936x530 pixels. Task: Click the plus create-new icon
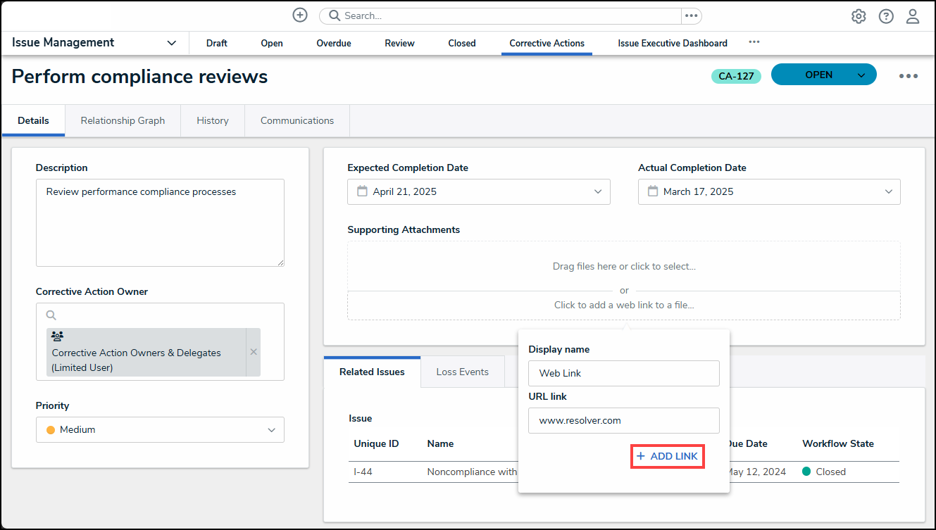click(x=300, y=15)
